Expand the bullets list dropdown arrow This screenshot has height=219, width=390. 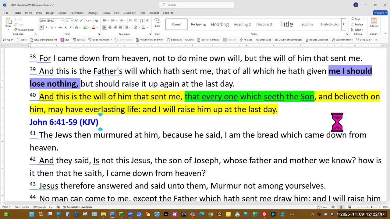tap(108, 21)
